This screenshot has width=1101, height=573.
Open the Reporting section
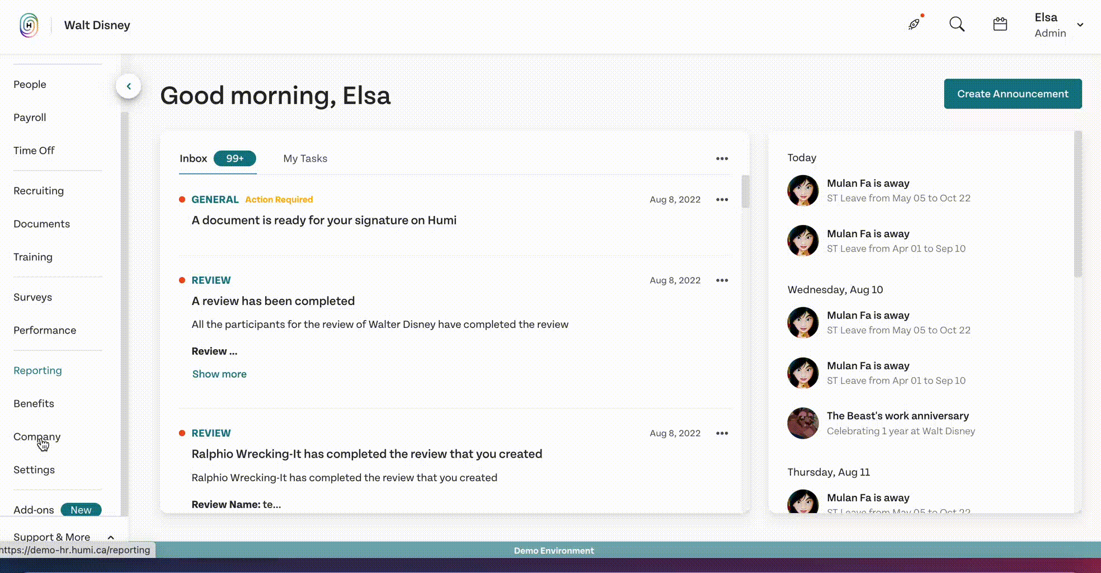[x=37, y=370]
